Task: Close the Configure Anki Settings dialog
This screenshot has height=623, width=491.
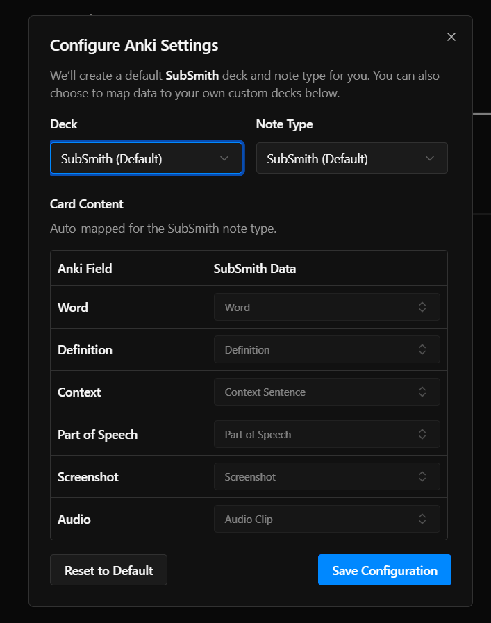Action: [451, 37]
